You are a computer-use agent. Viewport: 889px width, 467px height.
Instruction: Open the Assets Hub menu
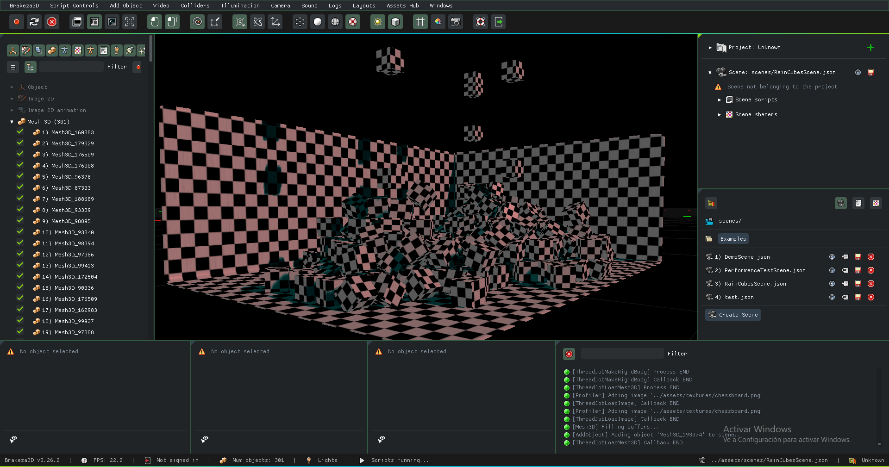click(402, 6)
